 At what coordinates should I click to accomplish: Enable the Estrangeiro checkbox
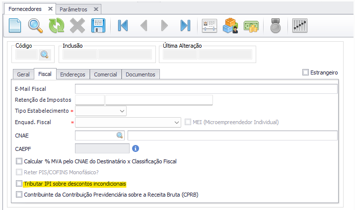[305, 72]
